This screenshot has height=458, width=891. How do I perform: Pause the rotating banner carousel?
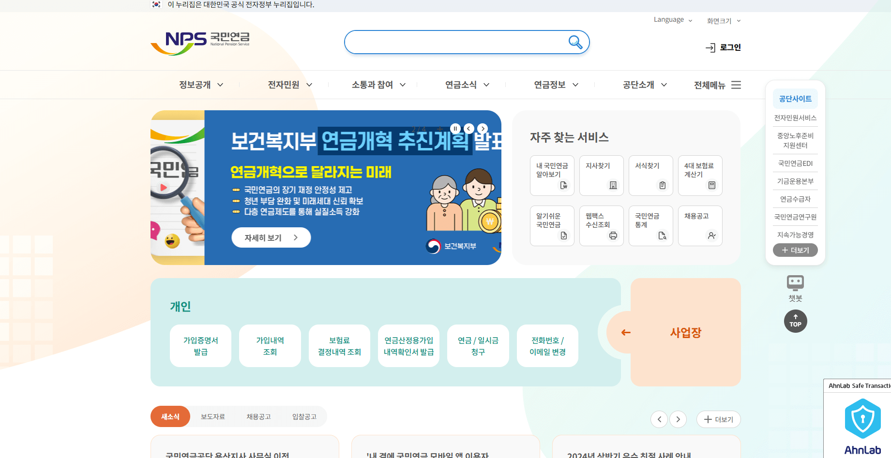[455, 128]
